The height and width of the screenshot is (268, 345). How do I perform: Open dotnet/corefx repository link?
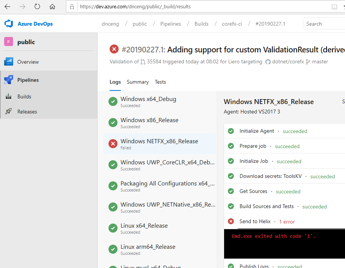tap(288, 62)
